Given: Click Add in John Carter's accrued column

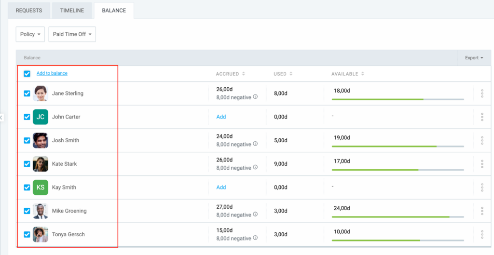Looking at the screenshot, I should pyautogui.click(x=221, y=117).
